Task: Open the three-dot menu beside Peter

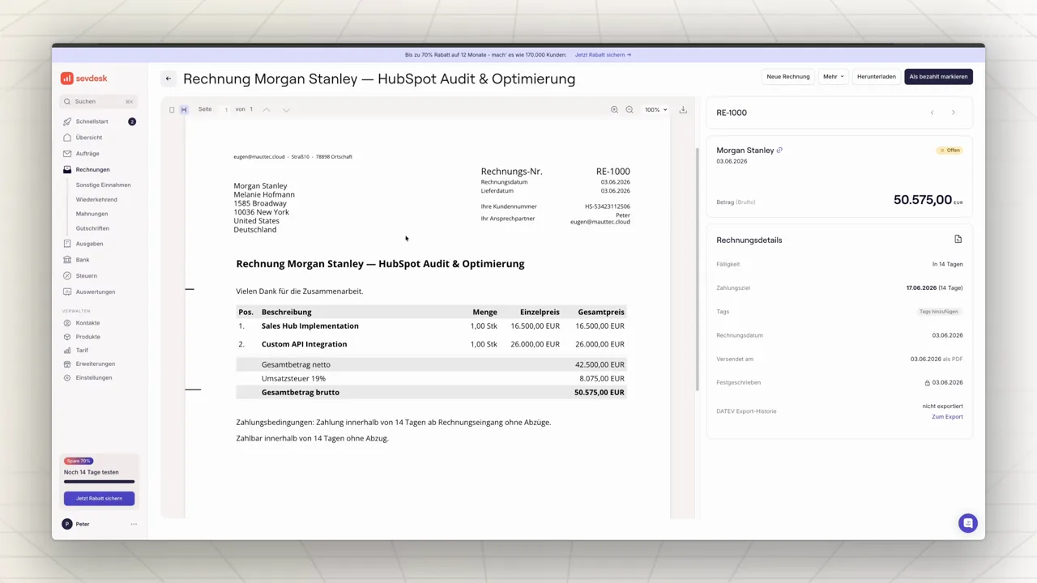Action: (134, 524)
